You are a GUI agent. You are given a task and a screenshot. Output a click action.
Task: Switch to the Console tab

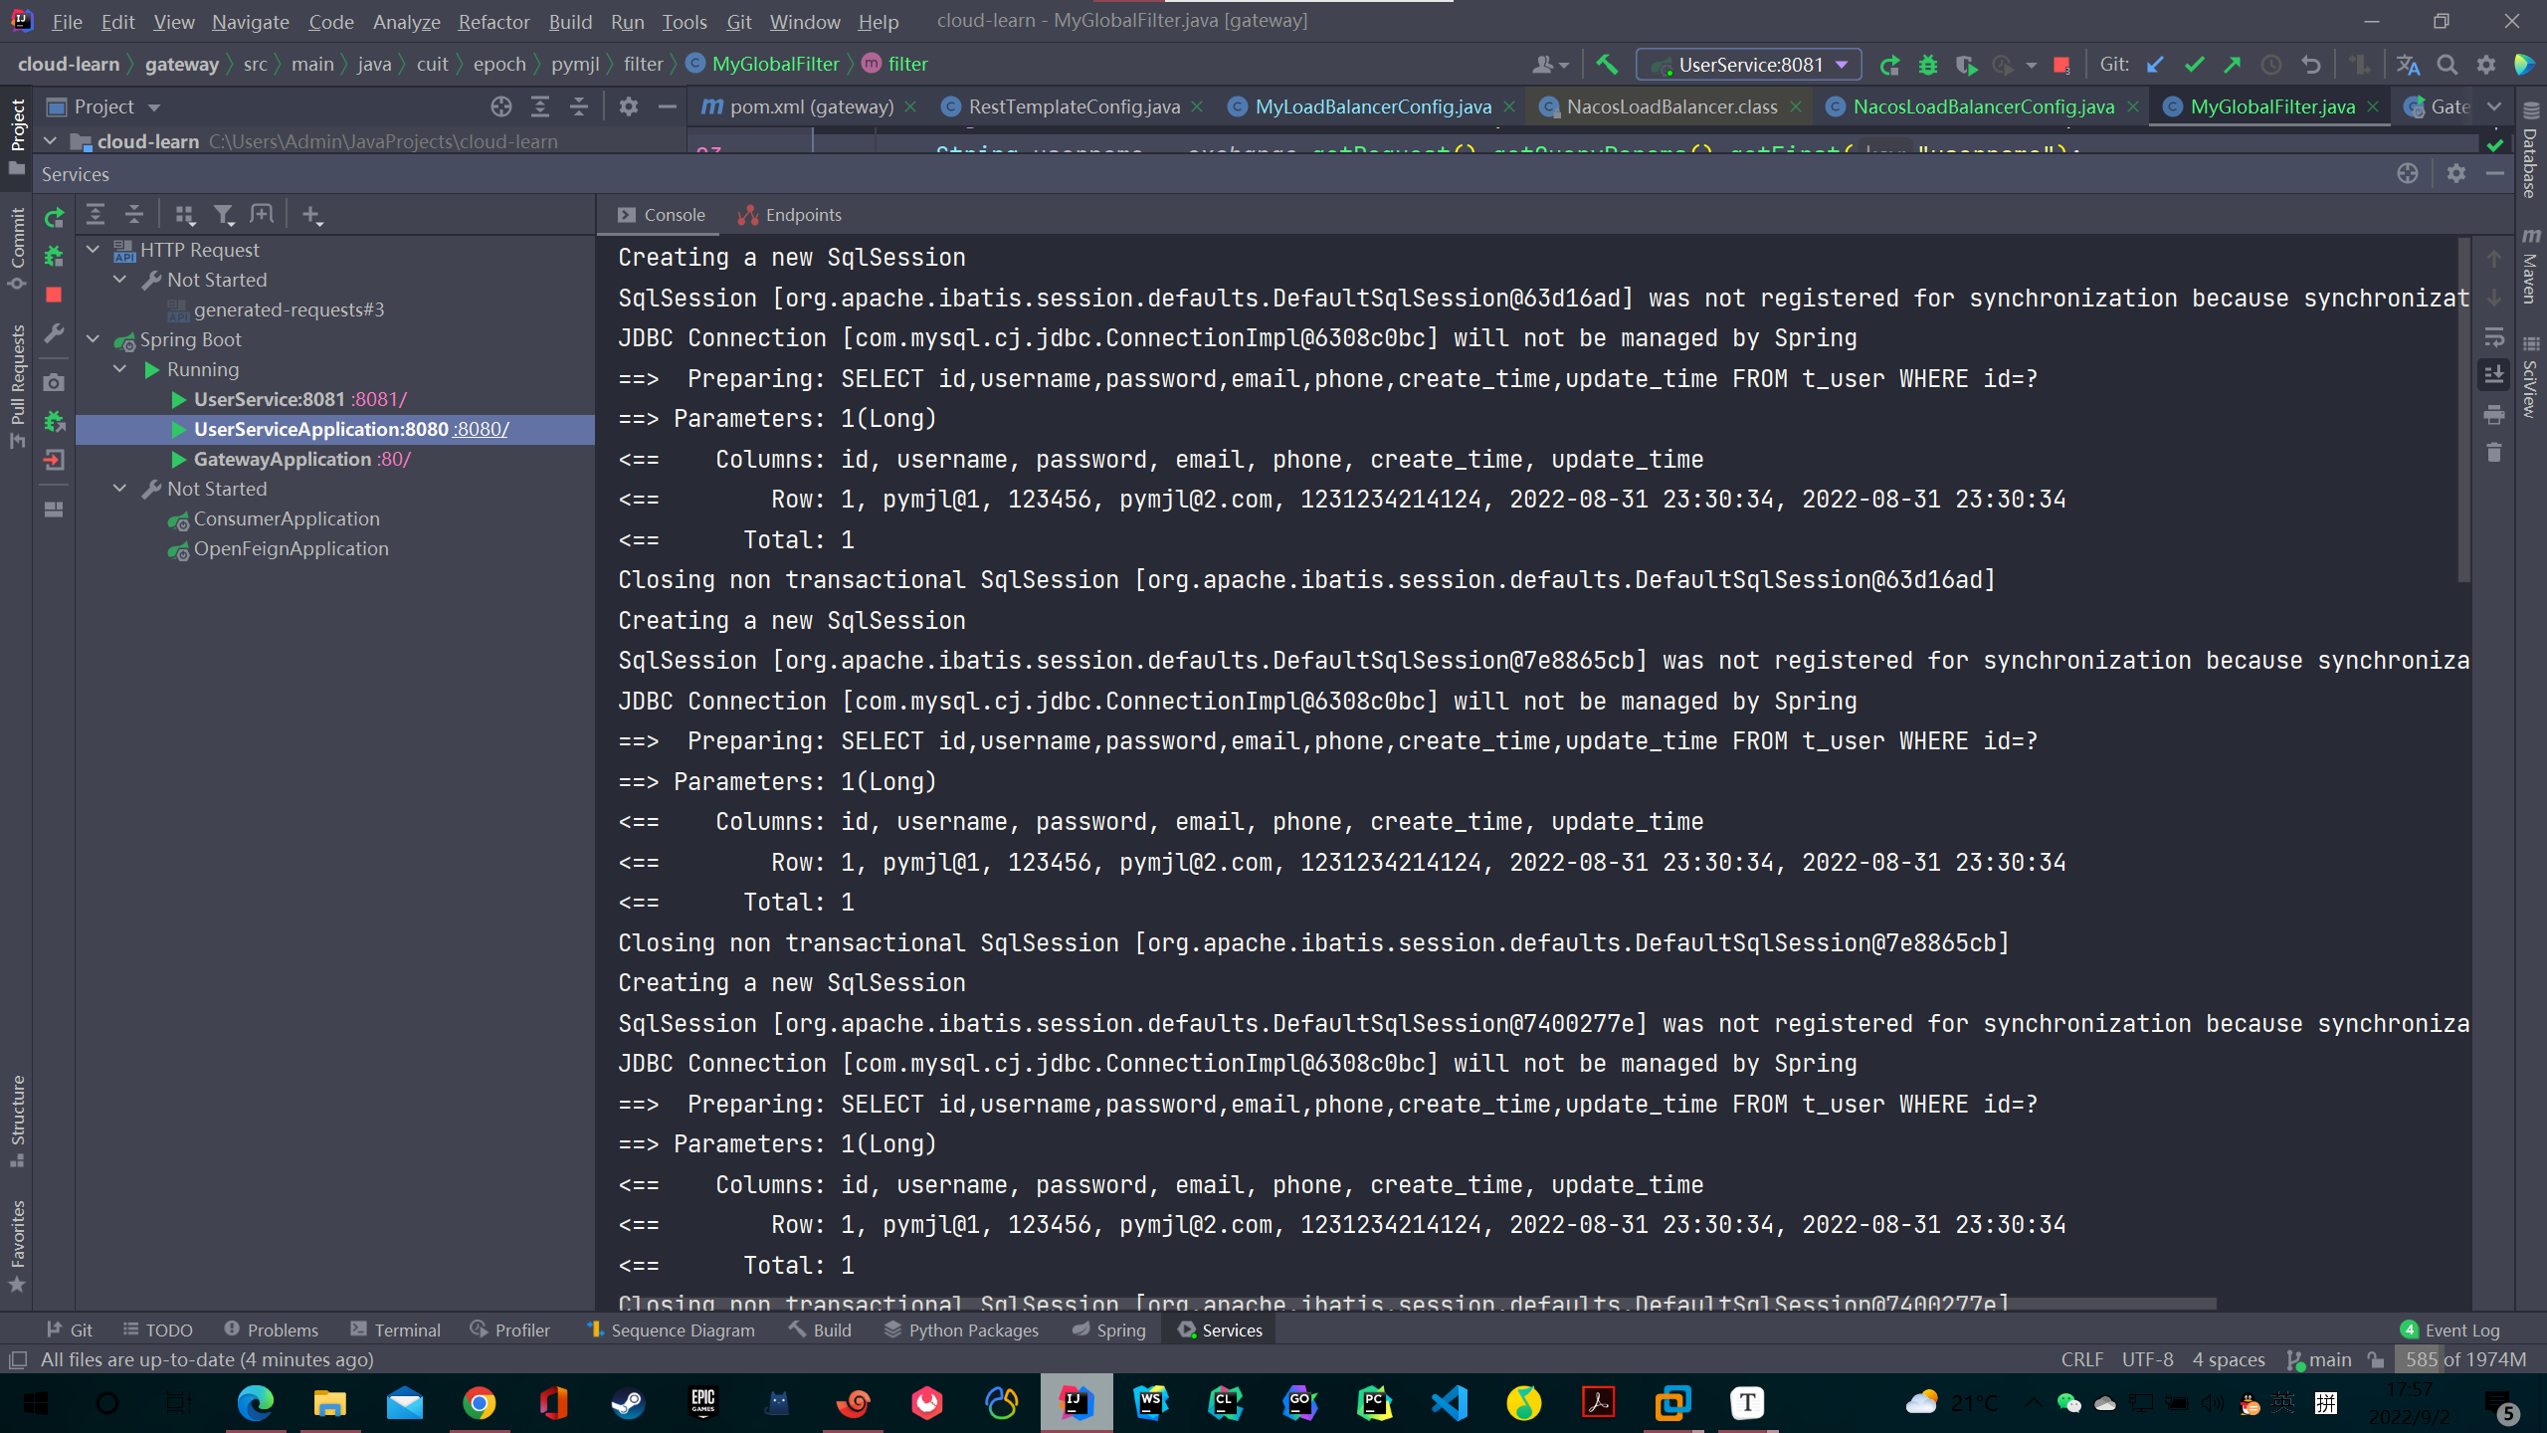pyautogui.click(x=662, y=215)
